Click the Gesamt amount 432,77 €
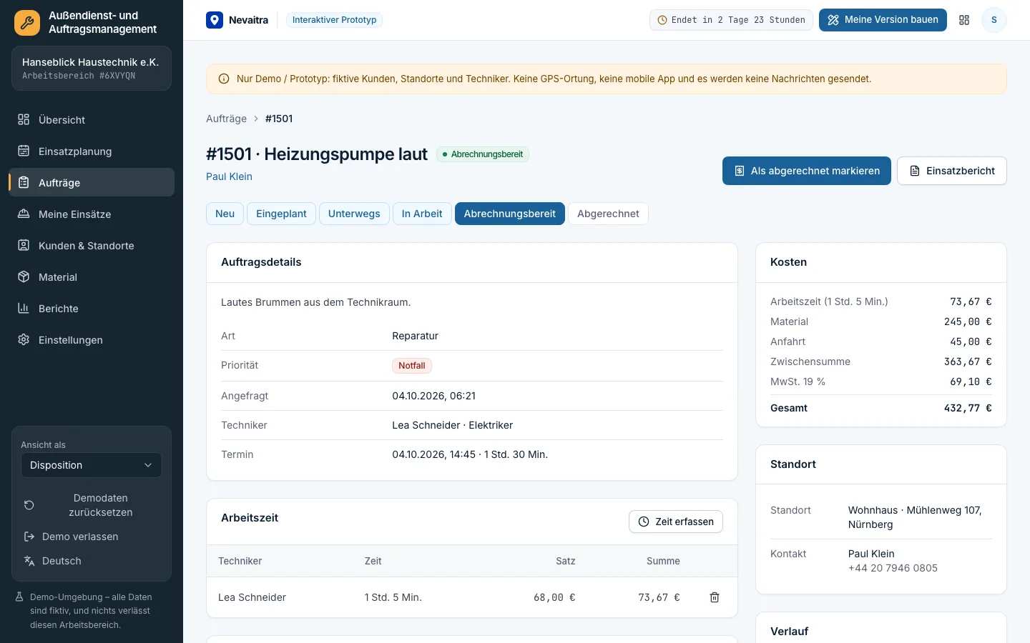1030x643 pixels. click(x=968, y=408)
